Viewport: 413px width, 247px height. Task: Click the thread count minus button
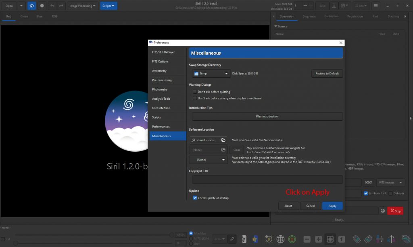tap(305, 6)
